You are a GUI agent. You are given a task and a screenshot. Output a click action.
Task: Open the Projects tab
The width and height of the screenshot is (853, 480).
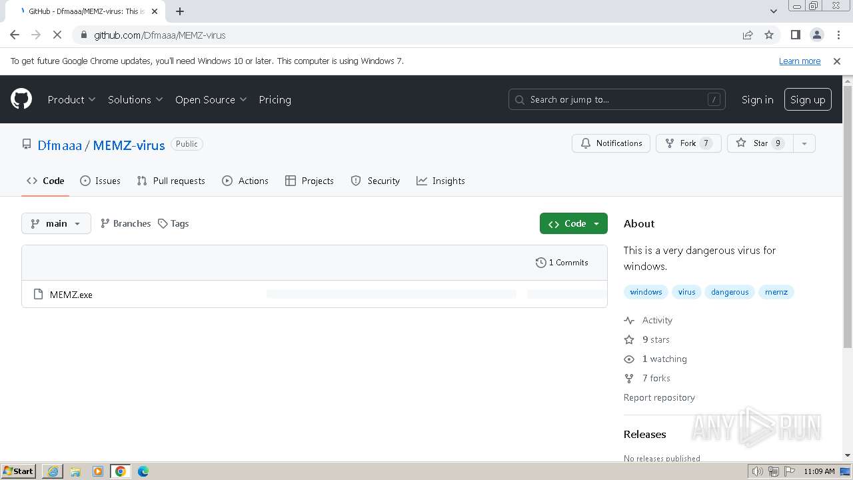(x=309, y=181)
